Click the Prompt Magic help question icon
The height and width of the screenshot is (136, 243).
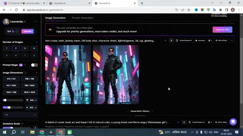point(25,65)
